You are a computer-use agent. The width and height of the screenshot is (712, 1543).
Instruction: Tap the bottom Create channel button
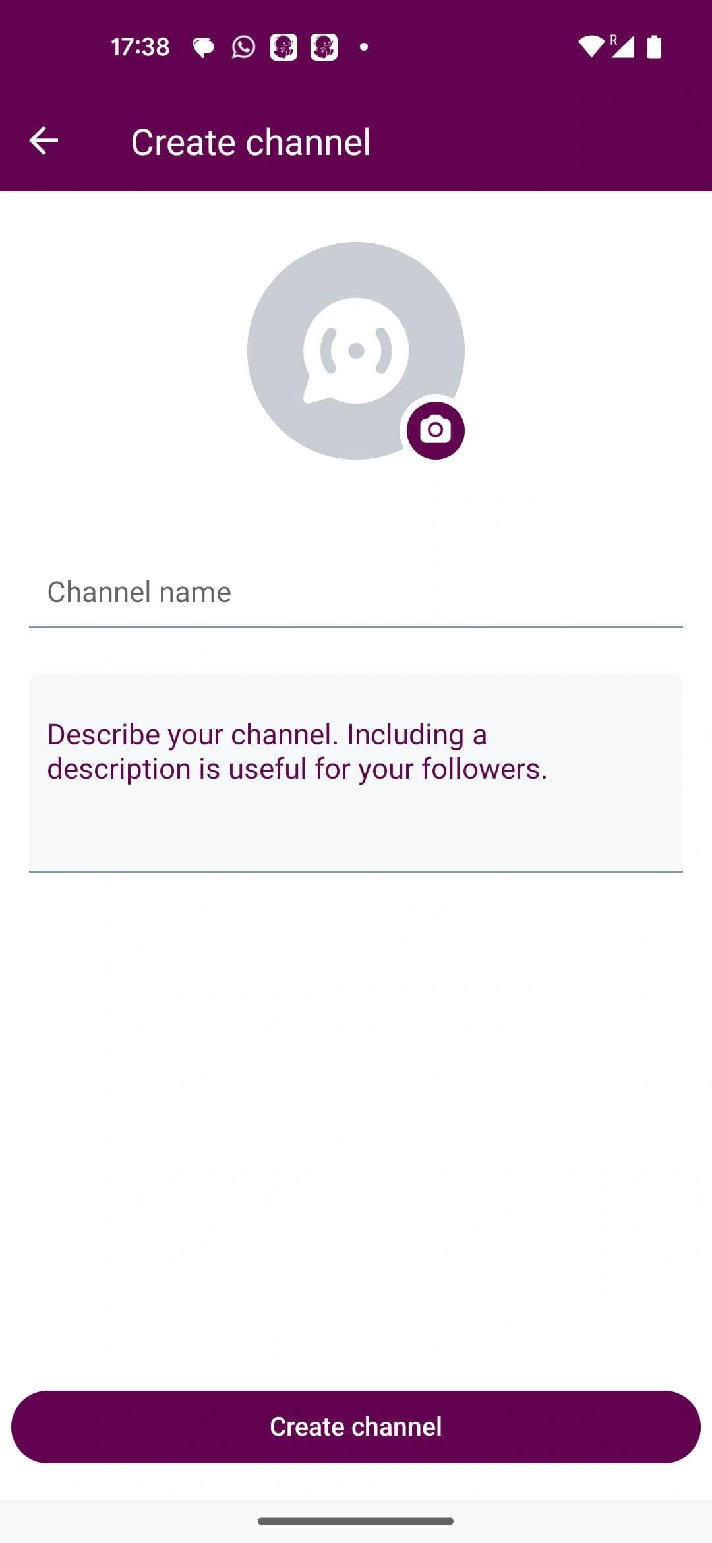(356, 1426)
